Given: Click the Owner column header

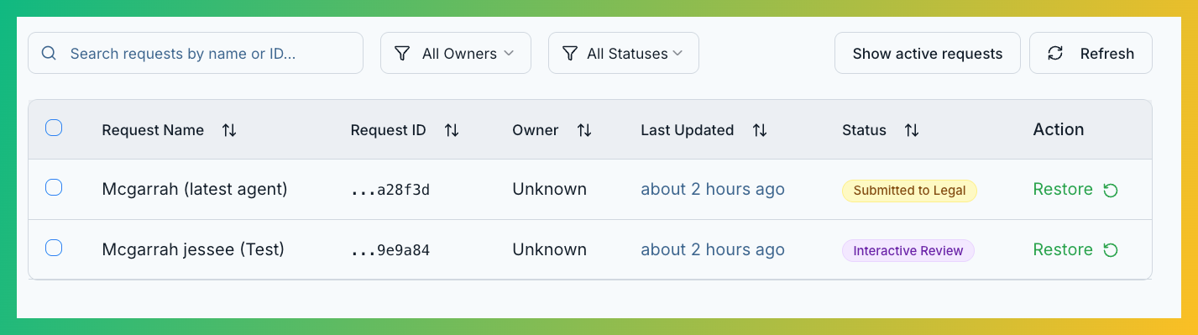Looking at the screenshot, I should (x=536, y=130).
